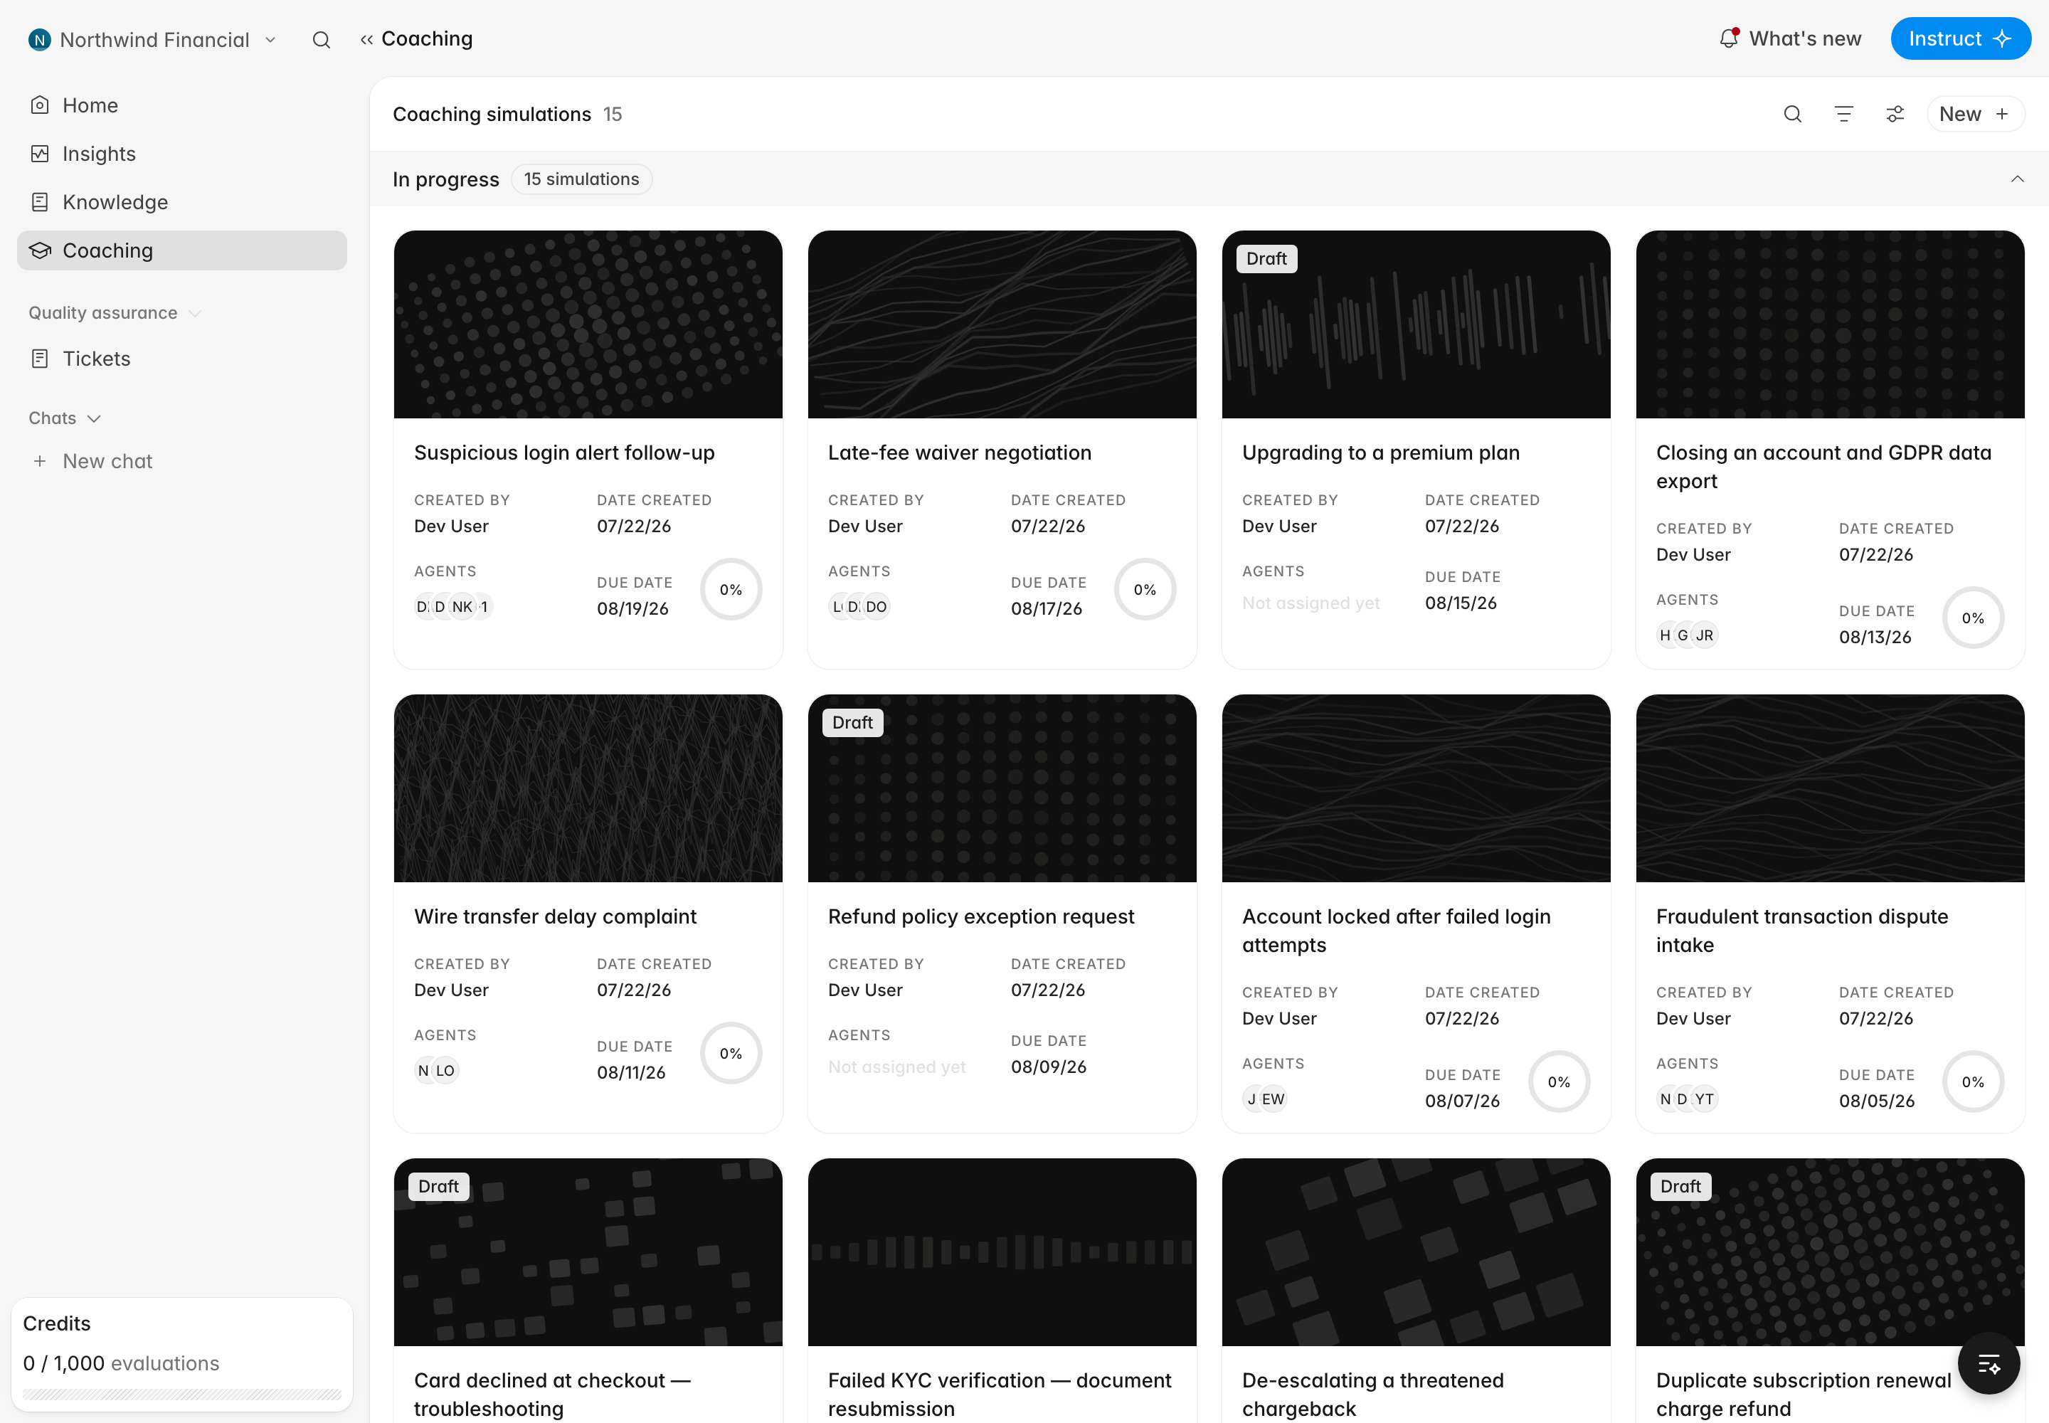
Task: Click Draft badge on Duplicate subscription card
Action: coord(1680,1186)
